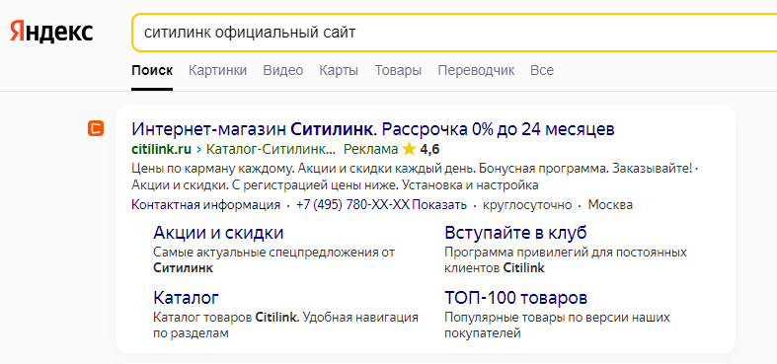
Task: Open the Все services tab
Action: click(x=542, y=70)
